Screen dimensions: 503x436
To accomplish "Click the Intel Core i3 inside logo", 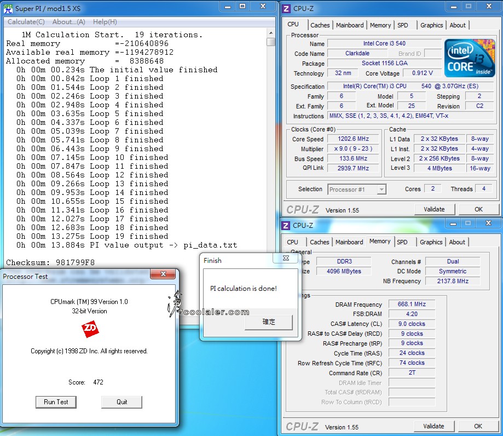I will [470, 58].
